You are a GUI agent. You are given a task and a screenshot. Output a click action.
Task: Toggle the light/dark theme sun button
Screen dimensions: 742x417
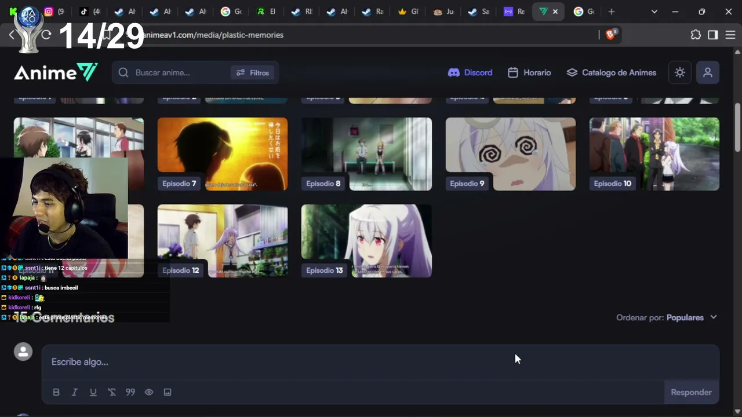pyautogui.click(x=680, y=72)
